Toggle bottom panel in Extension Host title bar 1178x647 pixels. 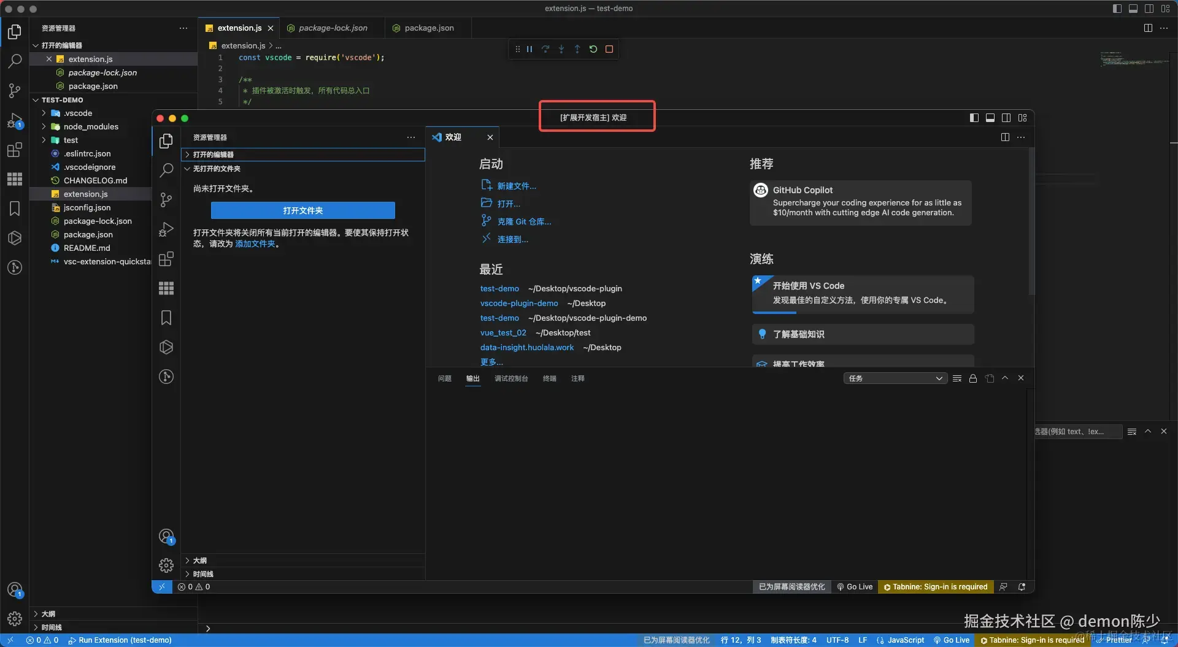[990, 118]
